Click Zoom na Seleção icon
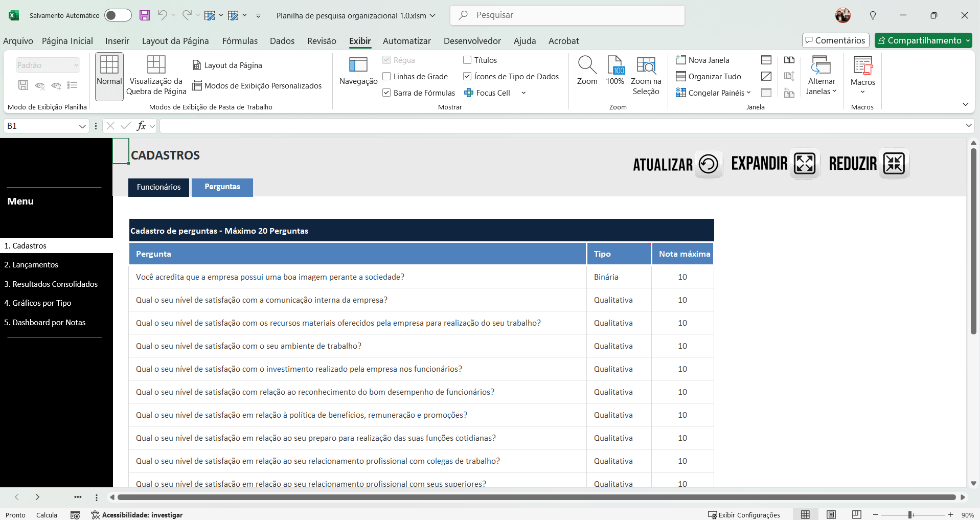 click(x=646, y=65)
